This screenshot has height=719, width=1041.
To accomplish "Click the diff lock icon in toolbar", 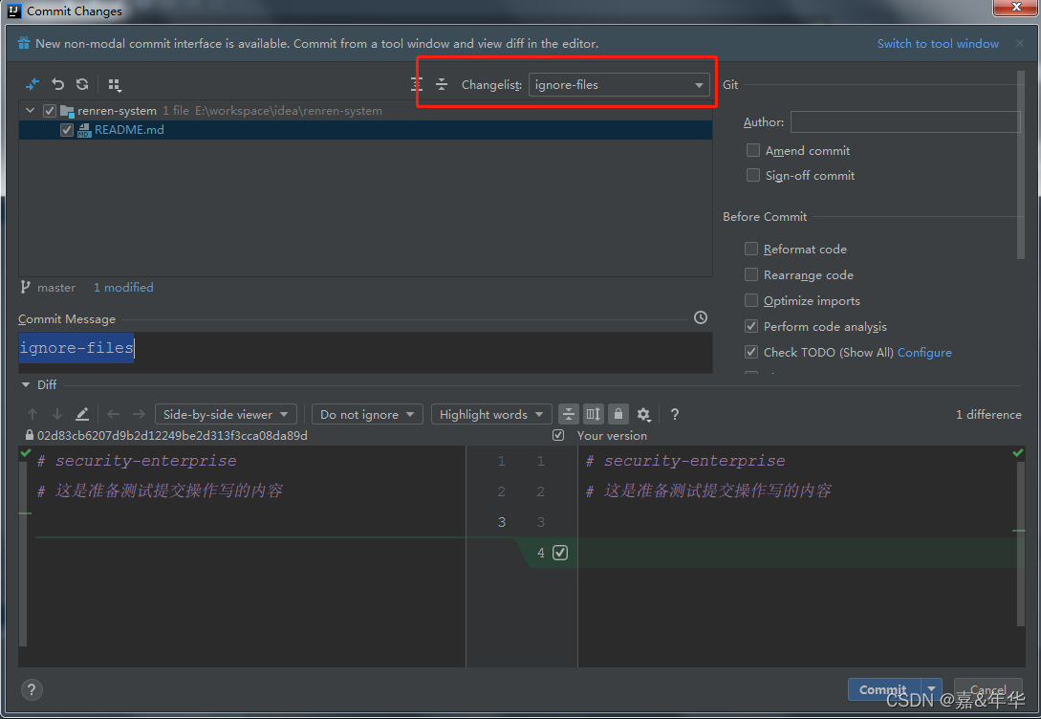I will coord(618,414).
